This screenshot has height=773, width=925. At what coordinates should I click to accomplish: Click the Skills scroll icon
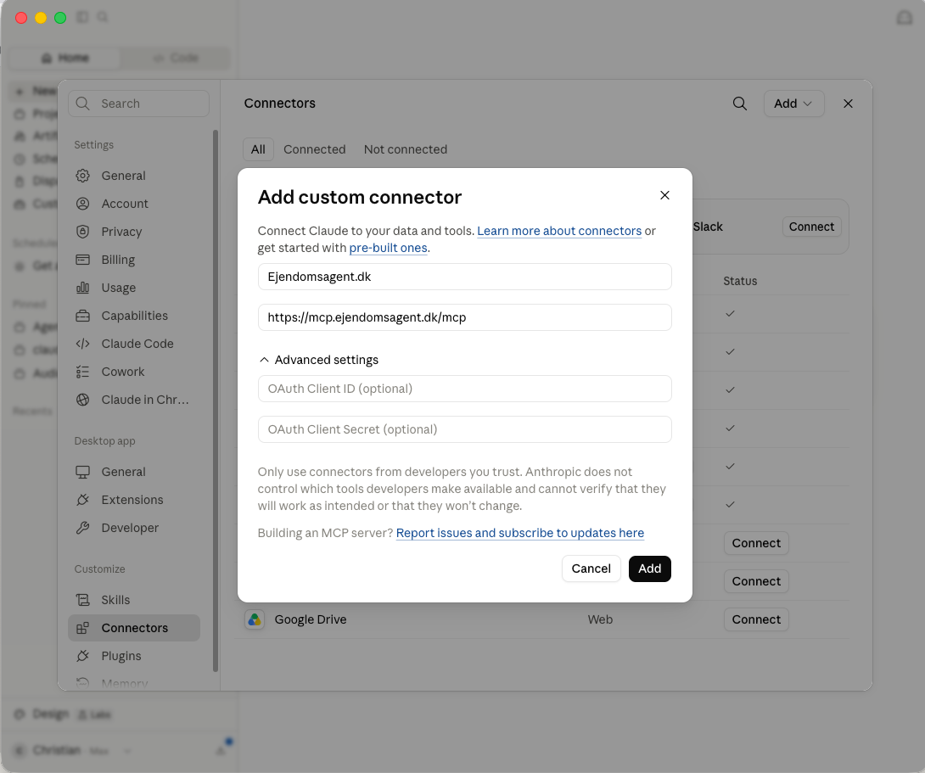82,600
